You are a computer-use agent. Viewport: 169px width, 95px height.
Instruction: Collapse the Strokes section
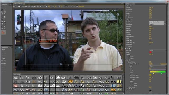coord(126,60)
